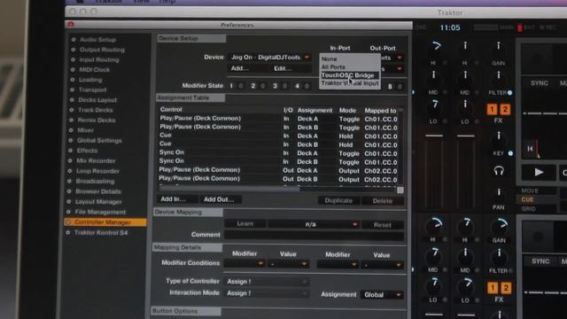Click the REC indicator in Traktor's header
This screenshot has width=567, height=319.
[x=548, y=27]
